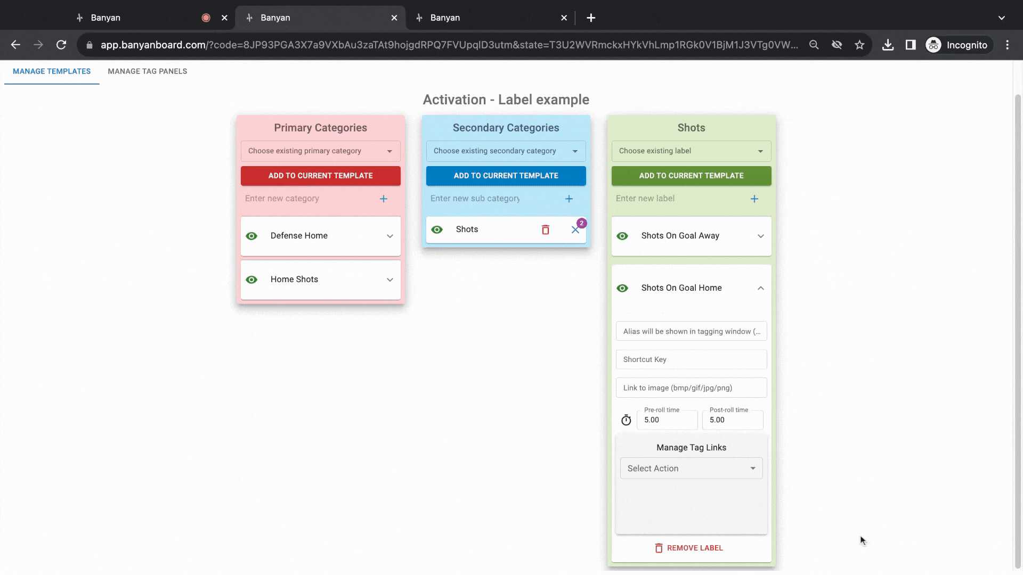1023x575 pixels.
Task: Click the Link to image field
Action: [692, 388]
